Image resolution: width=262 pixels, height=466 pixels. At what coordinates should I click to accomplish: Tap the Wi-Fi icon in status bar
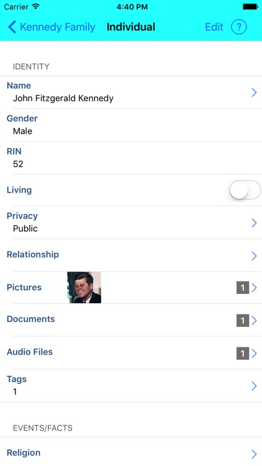point(36,7)
